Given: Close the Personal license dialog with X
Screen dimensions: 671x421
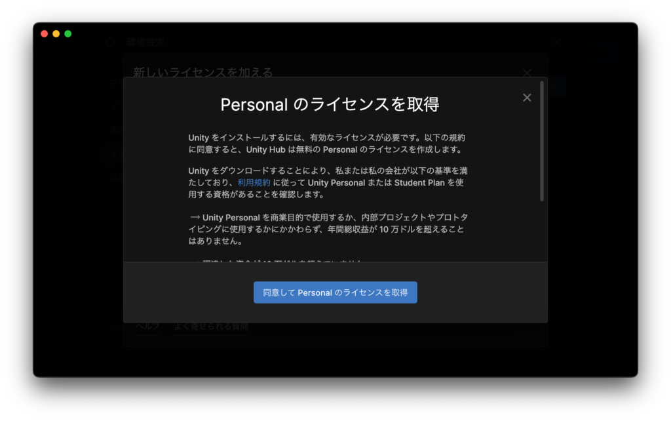Looking at the screenshot, I should (x=527, y=98).
